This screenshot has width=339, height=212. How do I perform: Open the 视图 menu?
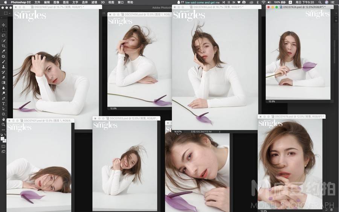click(x=111, y=2)
